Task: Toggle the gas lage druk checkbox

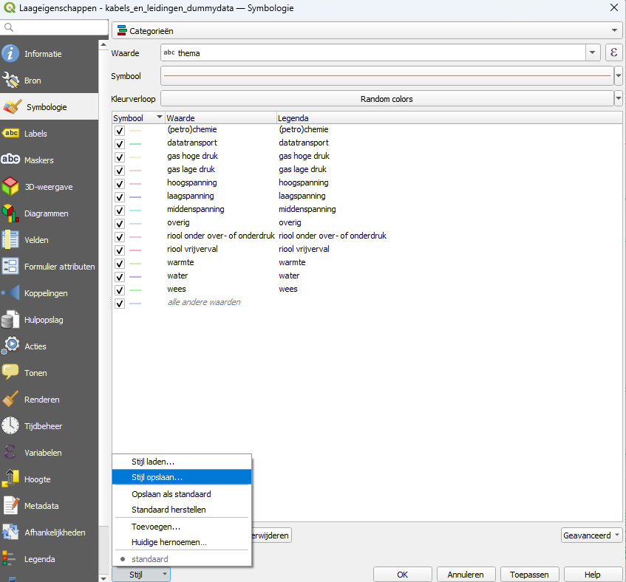Action: point(120,171)
